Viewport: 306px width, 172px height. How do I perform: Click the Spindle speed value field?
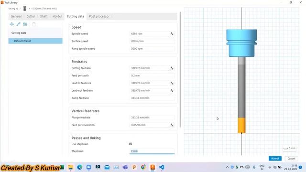click(149, 34)
